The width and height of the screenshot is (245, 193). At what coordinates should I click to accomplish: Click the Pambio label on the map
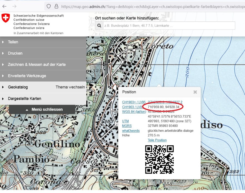click(x=31, y=159)
